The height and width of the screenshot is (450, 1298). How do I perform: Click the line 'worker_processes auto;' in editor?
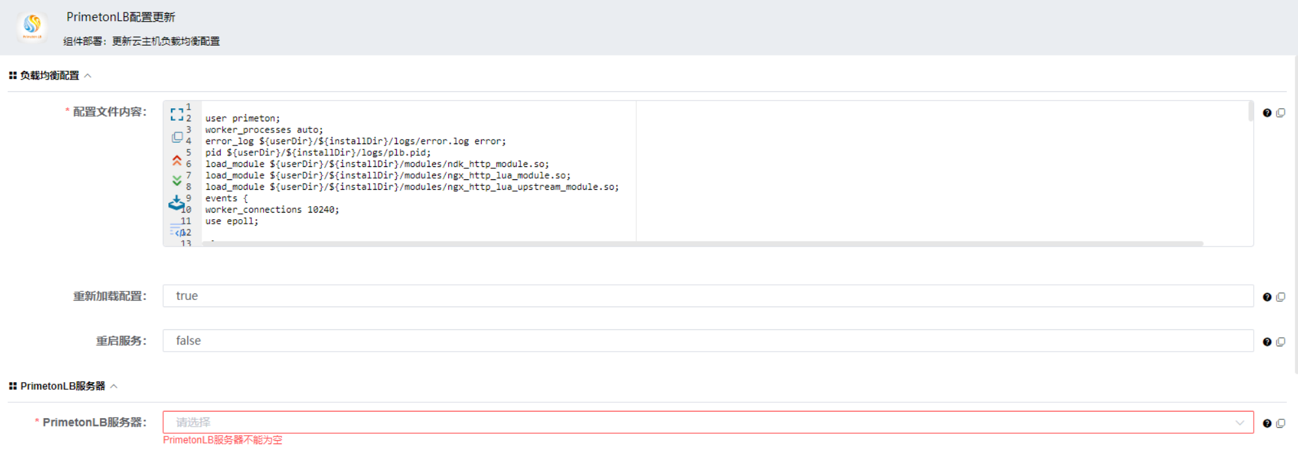pos(264,130)
